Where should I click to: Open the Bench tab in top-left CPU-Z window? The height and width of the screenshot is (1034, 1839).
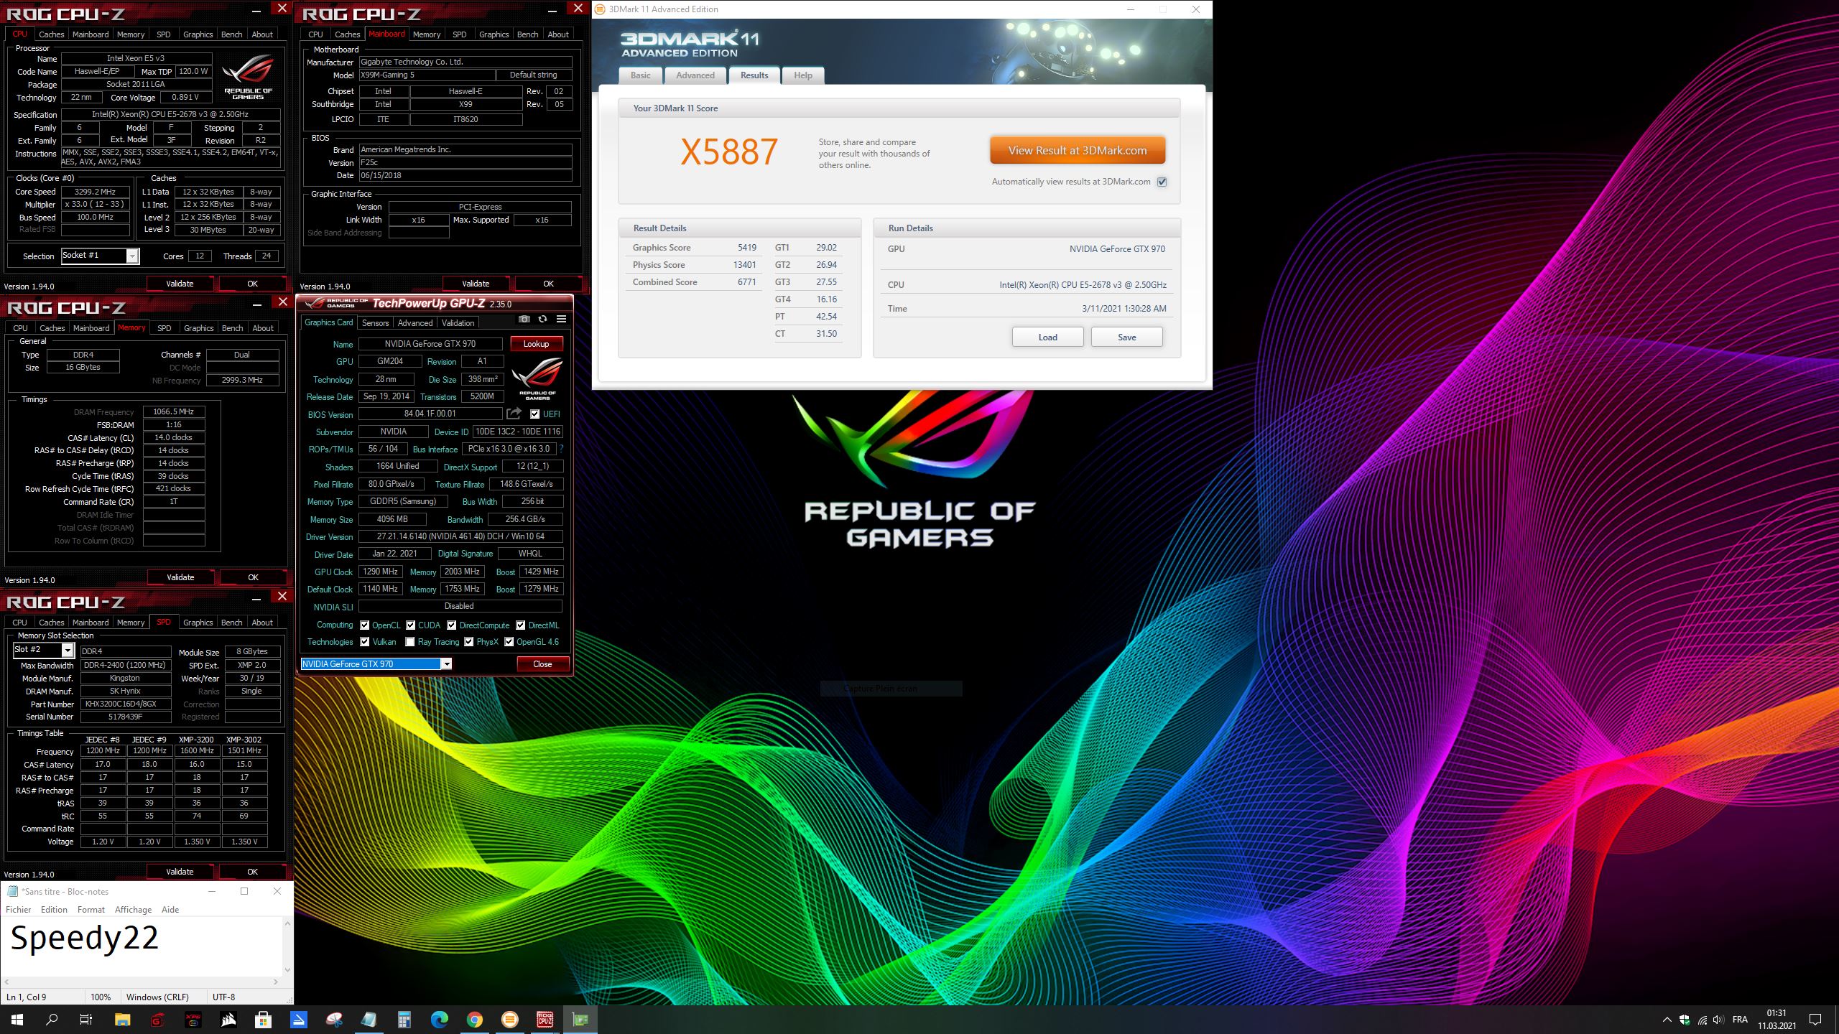click(231, 34)
